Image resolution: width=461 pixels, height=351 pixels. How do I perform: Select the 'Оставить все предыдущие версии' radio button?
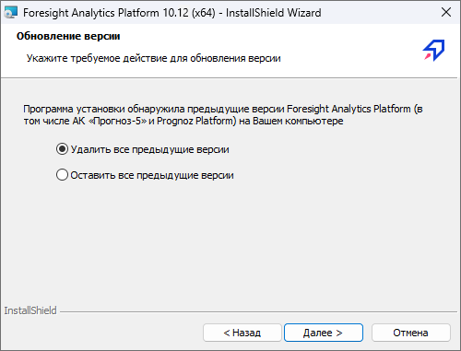point(62,175)
